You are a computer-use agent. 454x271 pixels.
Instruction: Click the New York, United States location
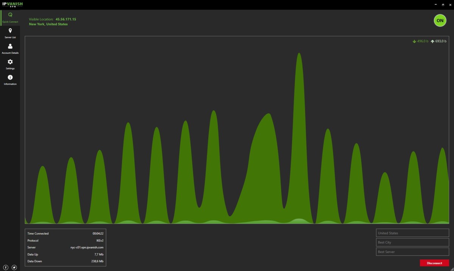click(x=48, y=24)
